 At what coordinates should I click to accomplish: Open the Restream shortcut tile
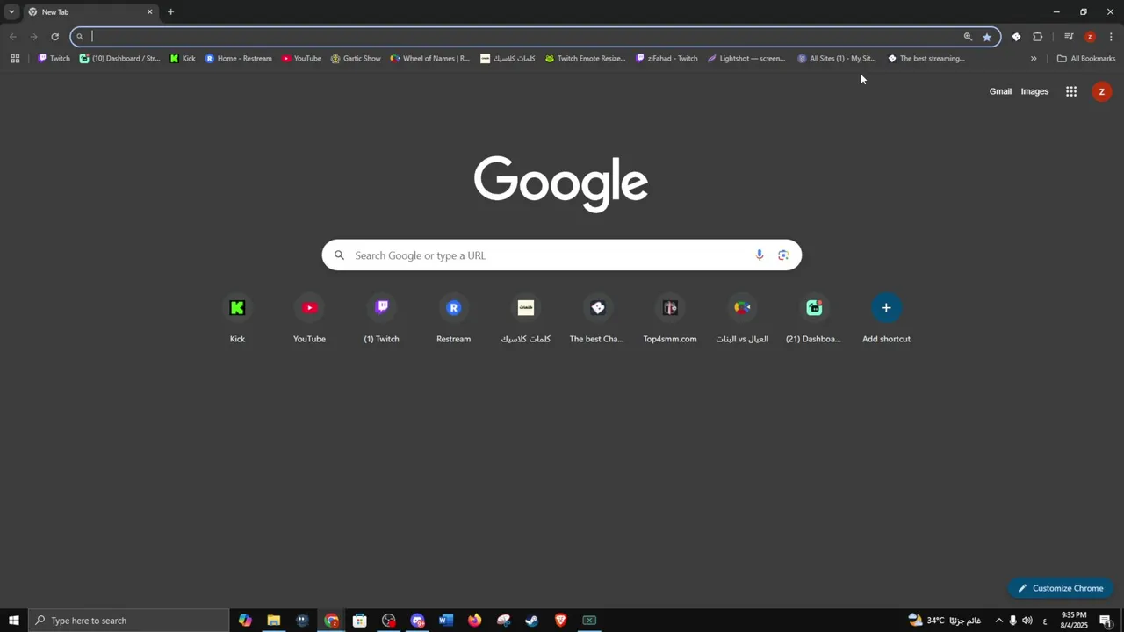click(454, 319)
